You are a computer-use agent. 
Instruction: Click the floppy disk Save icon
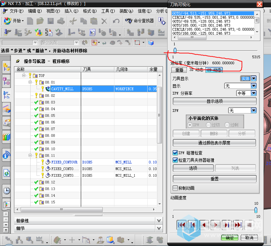tap(51, 21)
